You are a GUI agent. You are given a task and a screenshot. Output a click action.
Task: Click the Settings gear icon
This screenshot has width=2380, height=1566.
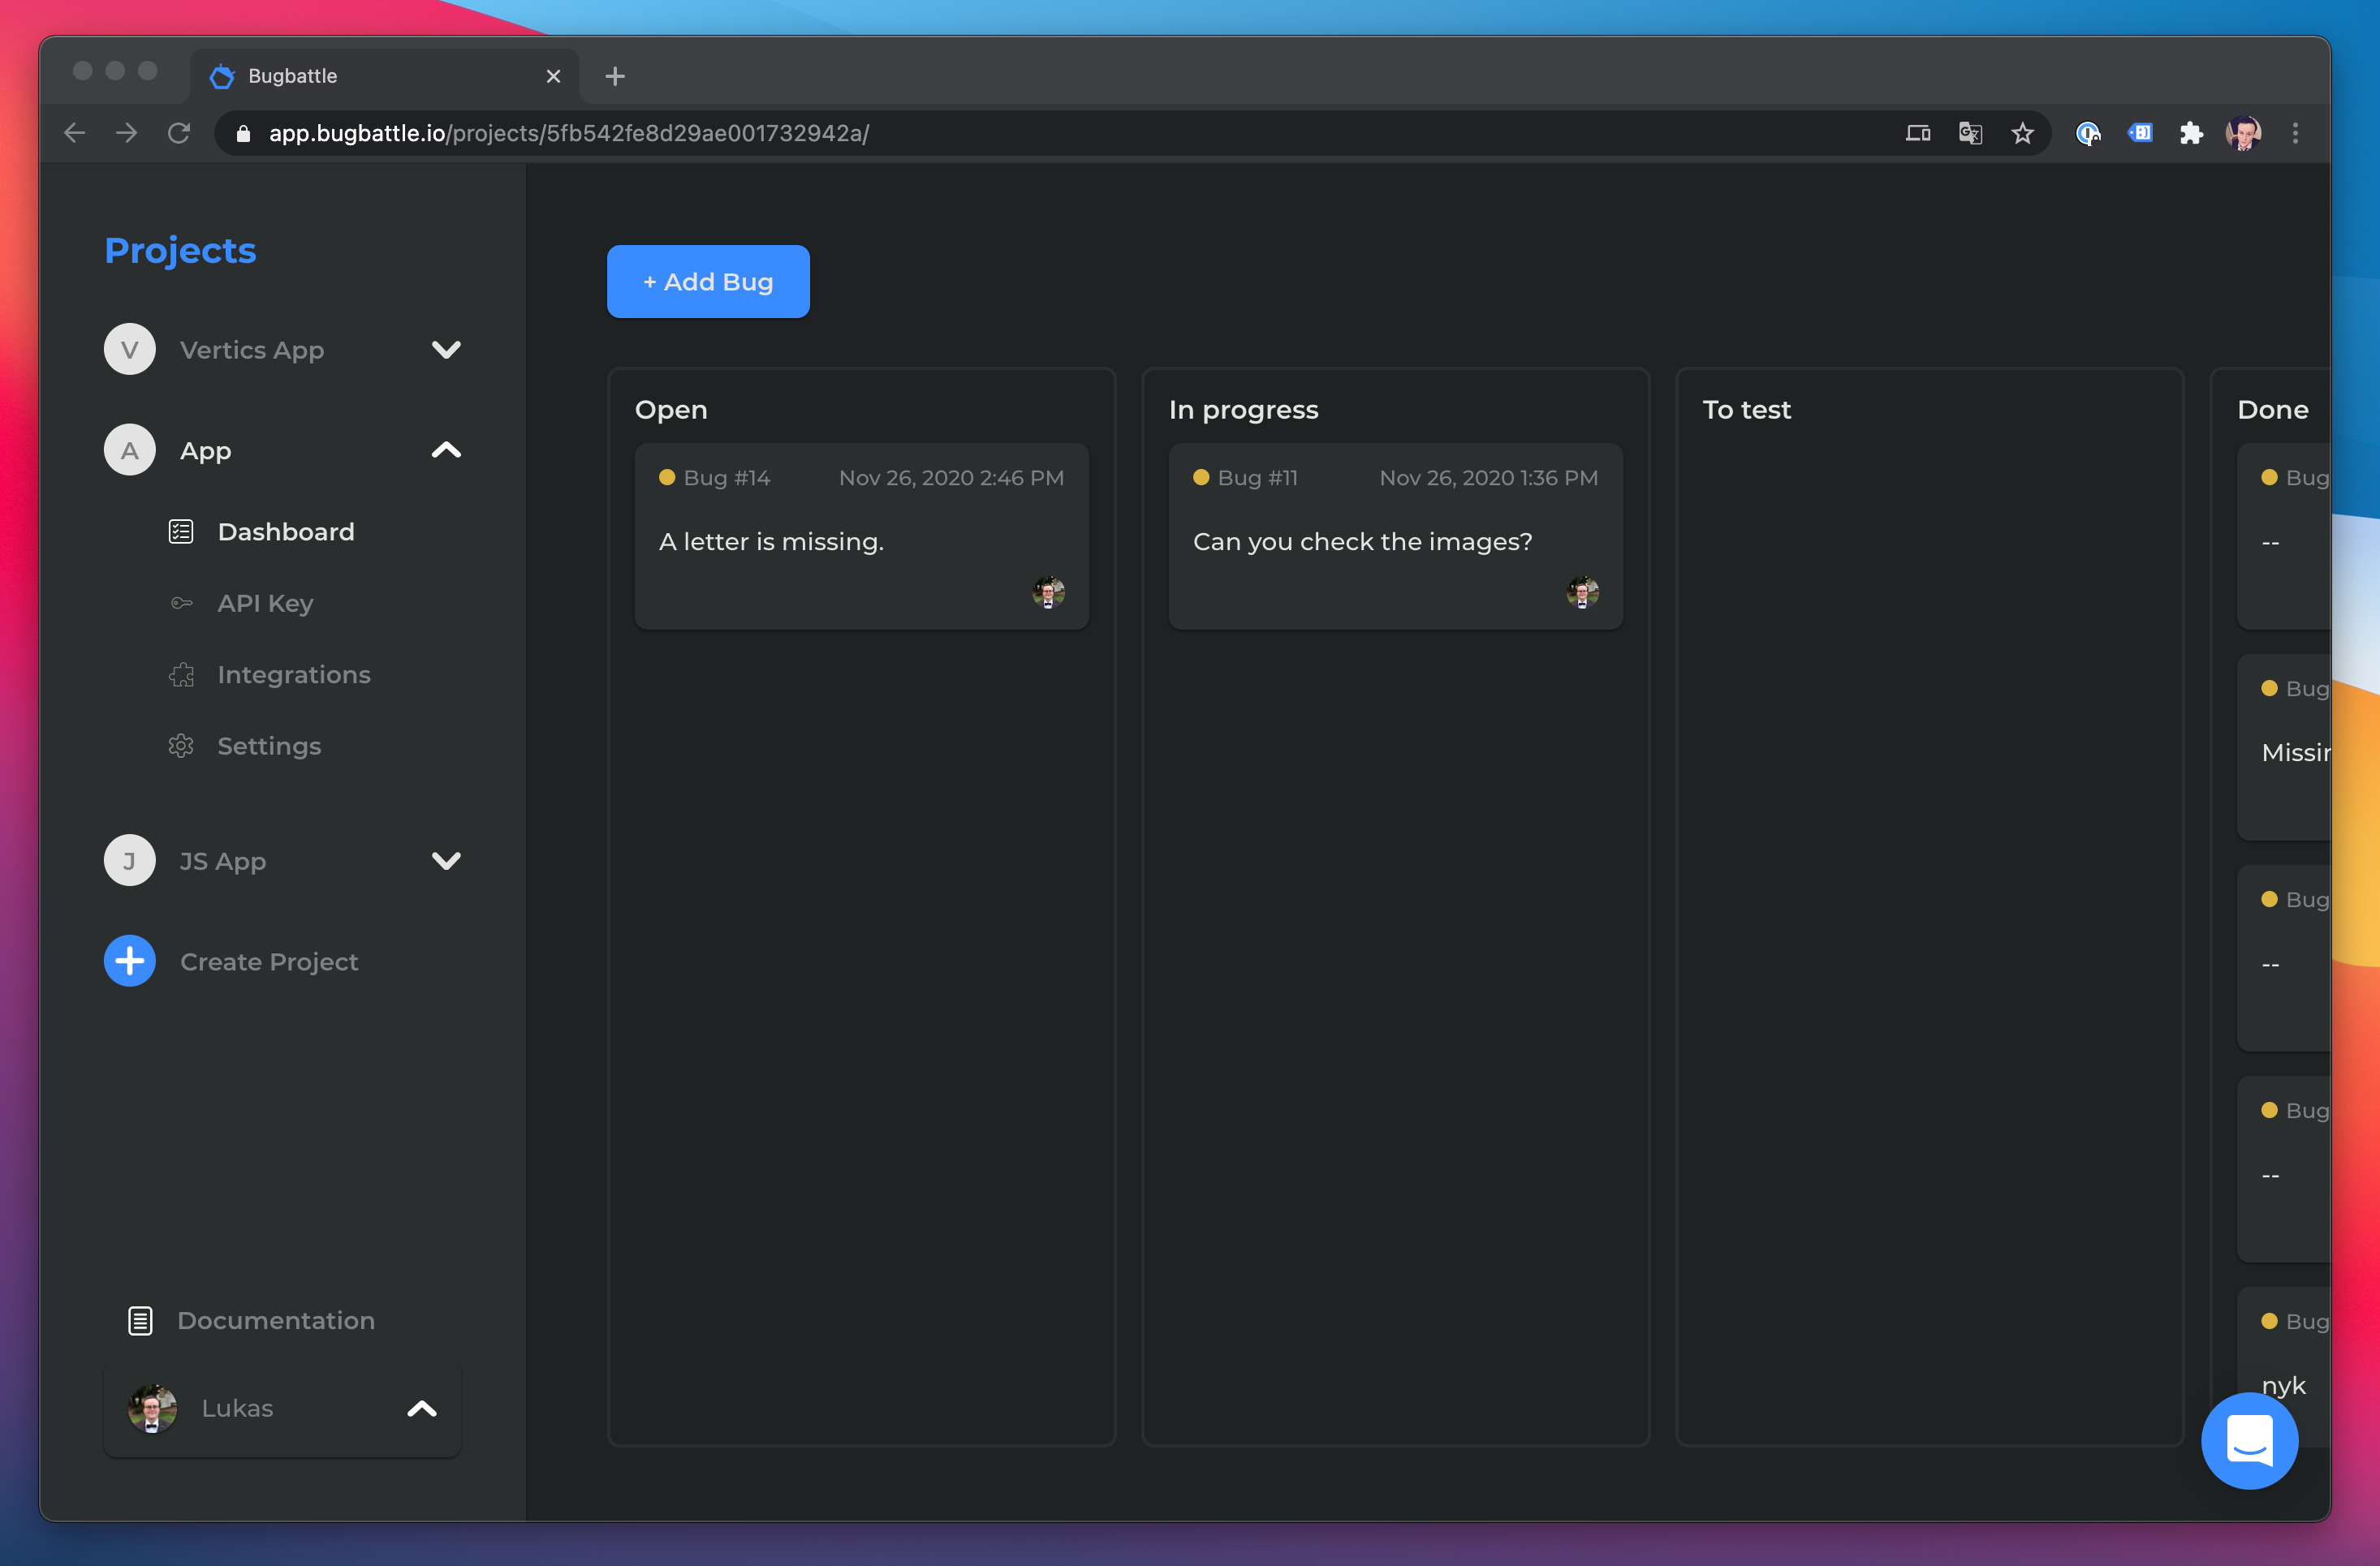click(180, 745)
